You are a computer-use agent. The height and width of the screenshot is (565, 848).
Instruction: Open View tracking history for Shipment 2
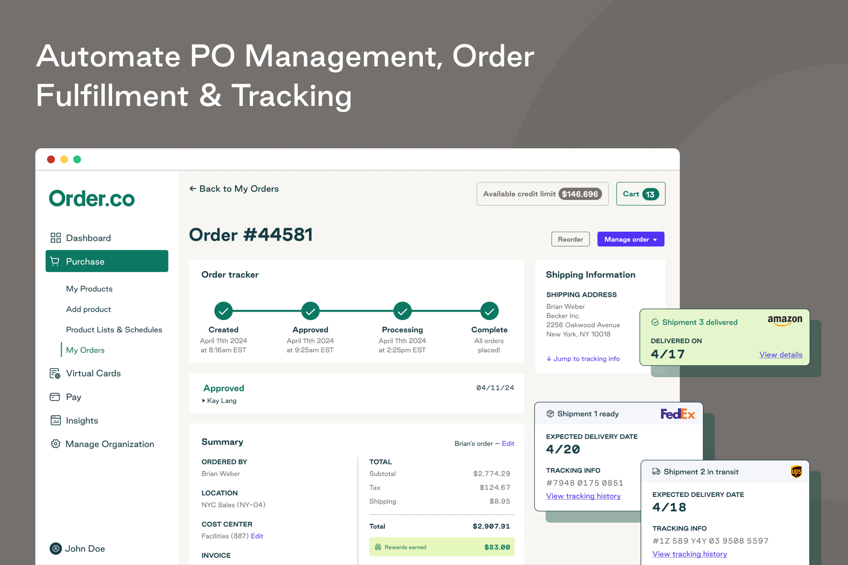tap(690, 554)
